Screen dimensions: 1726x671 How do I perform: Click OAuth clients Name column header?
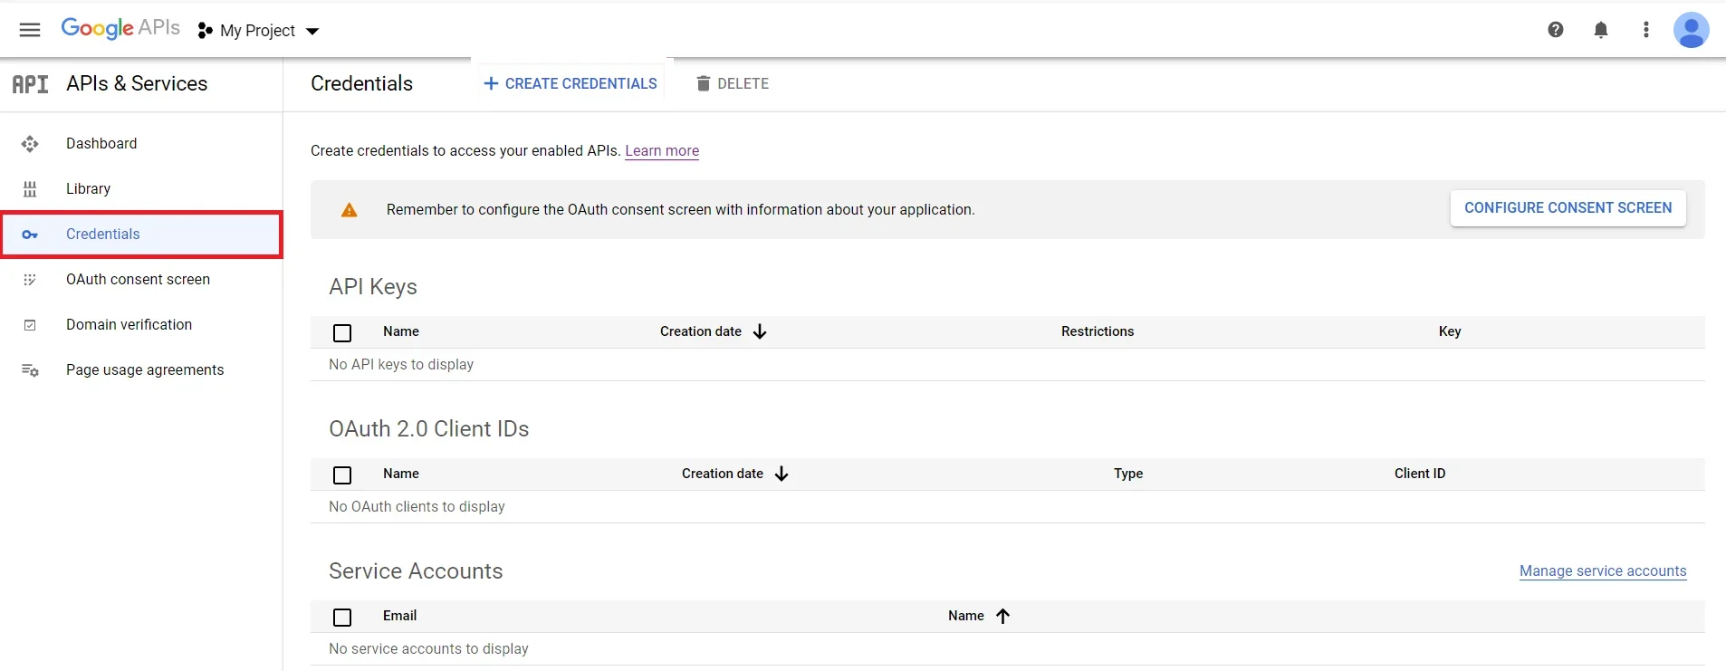click(401, 474)
